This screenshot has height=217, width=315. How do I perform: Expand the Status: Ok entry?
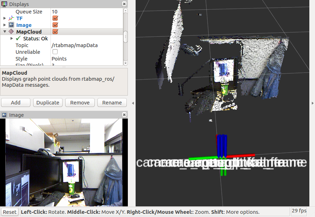point(12,39)
